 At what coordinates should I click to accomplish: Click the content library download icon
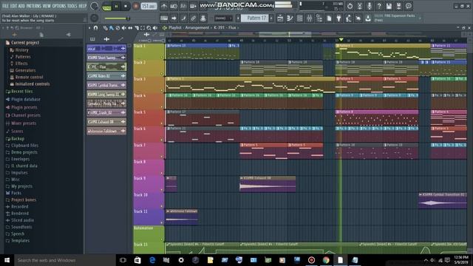pos(368,18)
